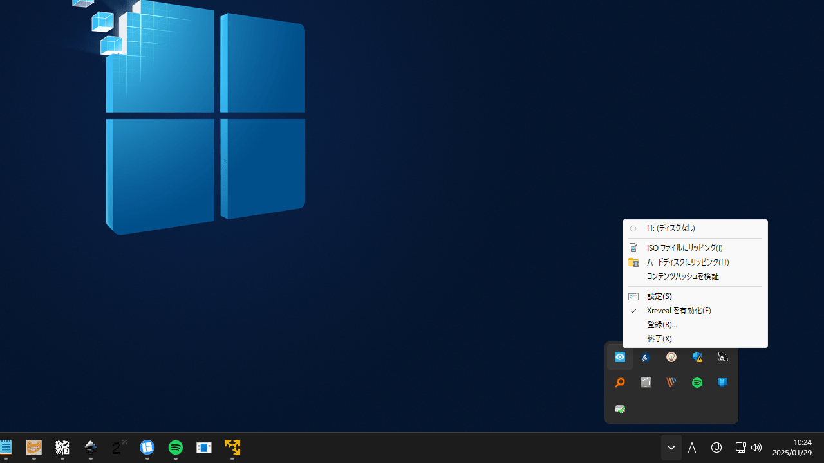Viewport: 824px width, 463px height.
Task: Click the clock-shaped system tray icon
Action: [x=716, y=448]
